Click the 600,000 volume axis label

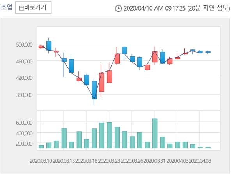(x=24, y=123)
